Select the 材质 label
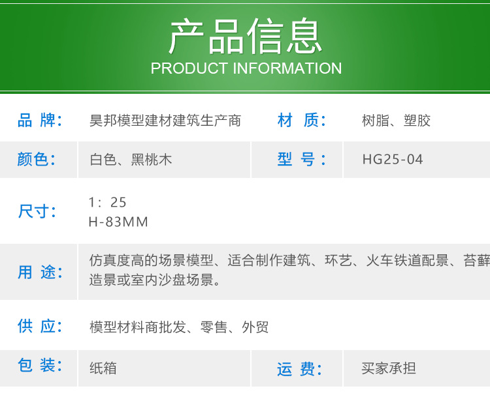This screenshot has width=490, height=412. click(301, 121)
